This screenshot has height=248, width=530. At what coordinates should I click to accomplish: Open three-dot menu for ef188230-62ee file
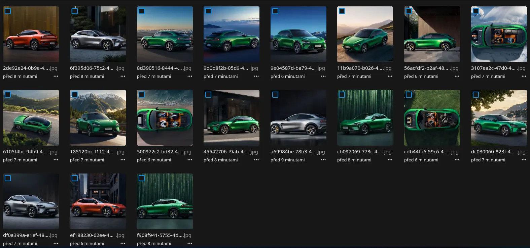pyautogui.click(x=123, y=244)
